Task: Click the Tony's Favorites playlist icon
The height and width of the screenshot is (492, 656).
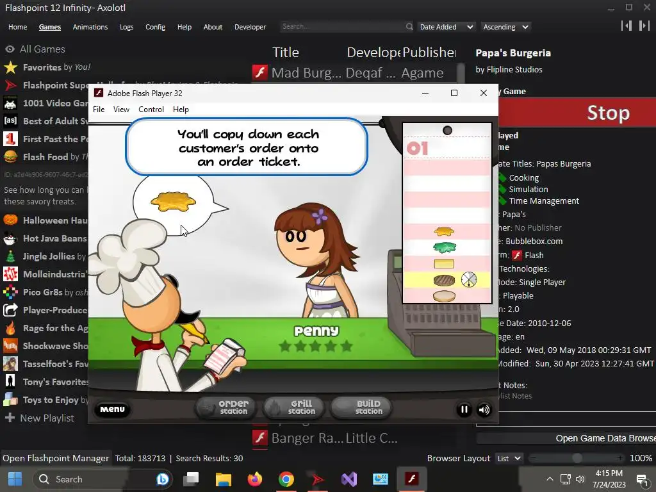Action: tap(10, 382)
